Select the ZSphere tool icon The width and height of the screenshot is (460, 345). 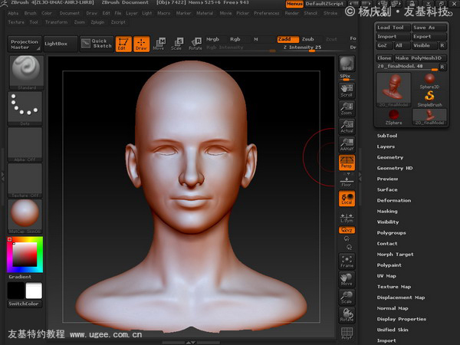pos(394,117)
